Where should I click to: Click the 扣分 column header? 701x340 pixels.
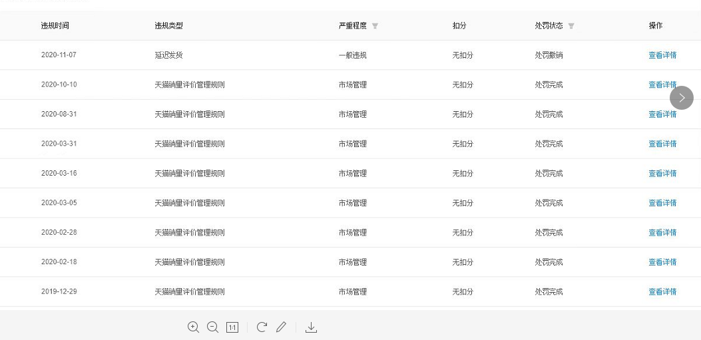(x=459, y=26)
